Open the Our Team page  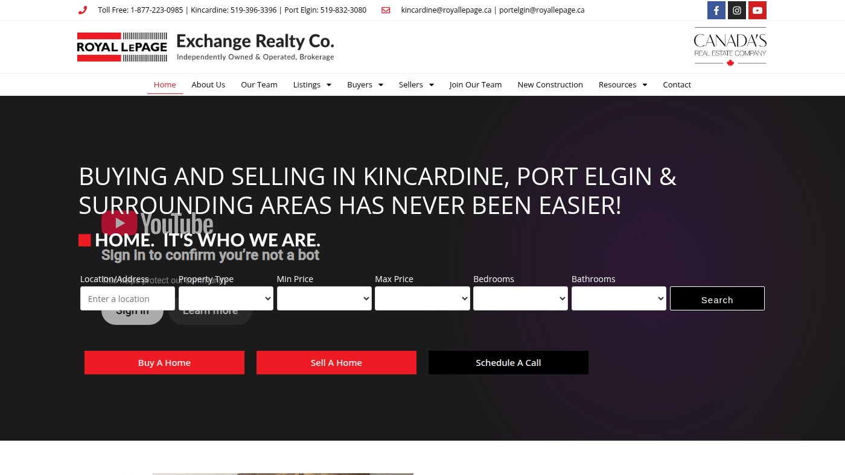259,84
